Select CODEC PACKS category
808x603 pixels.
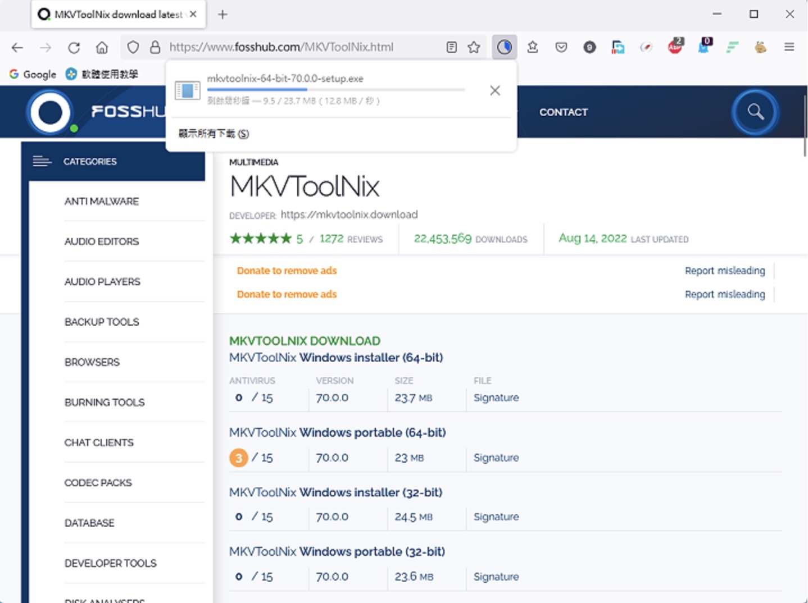98,483
